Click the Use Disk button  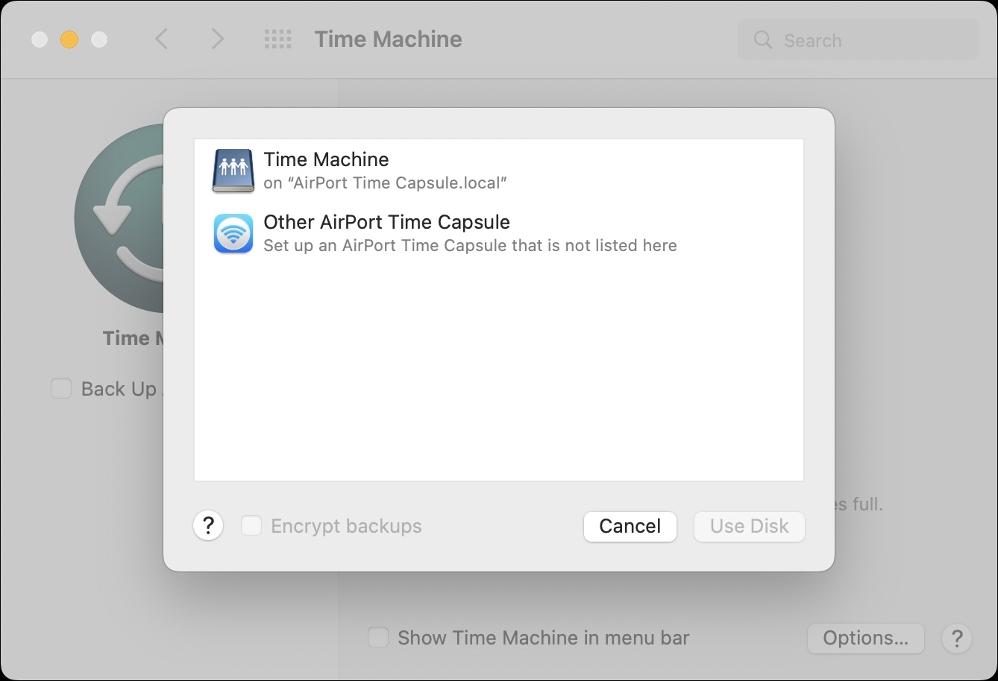(749, 526)
